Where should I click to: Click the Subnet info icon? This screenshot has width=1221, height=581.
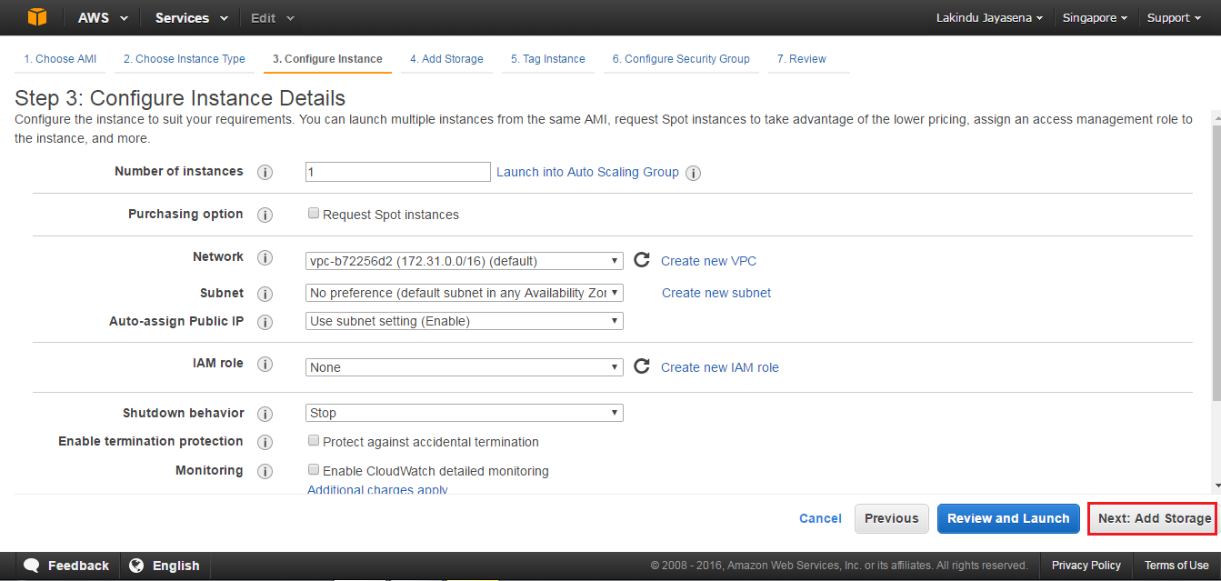(265, 294)
